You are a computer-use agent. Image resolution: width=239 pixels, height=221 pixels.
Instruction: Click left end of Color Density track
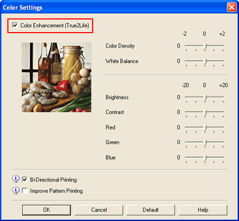[x=186, y=46]
